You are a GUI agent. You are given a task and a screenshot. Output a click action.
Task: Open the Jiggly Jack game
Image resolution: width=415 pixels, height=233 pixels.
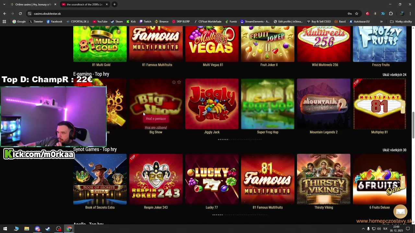212,104
